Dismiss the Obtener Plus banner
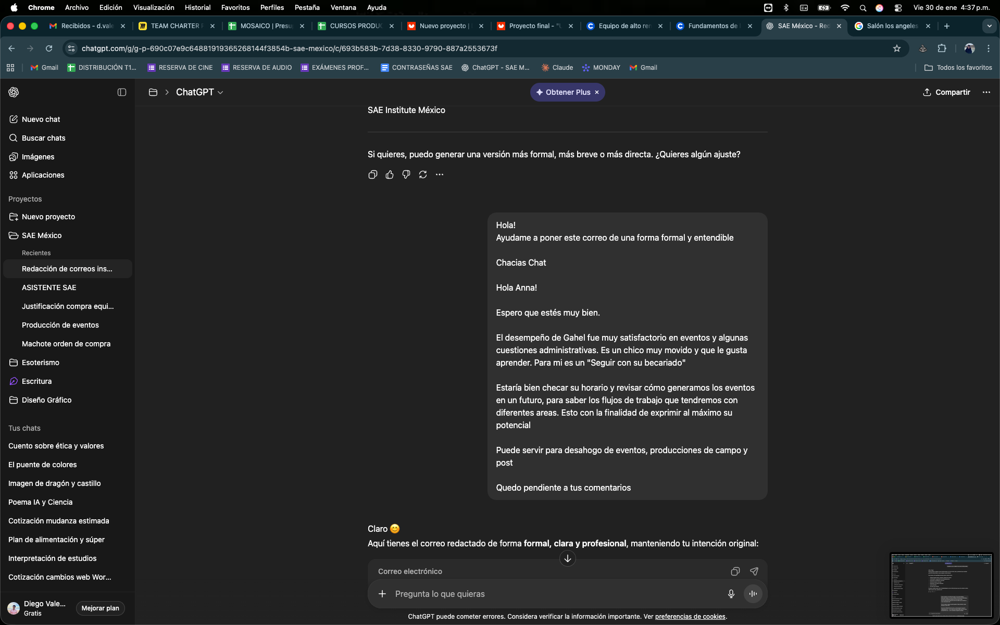Screen dimensions: 1000x625 pyautogui.click(x=597, y=92)
